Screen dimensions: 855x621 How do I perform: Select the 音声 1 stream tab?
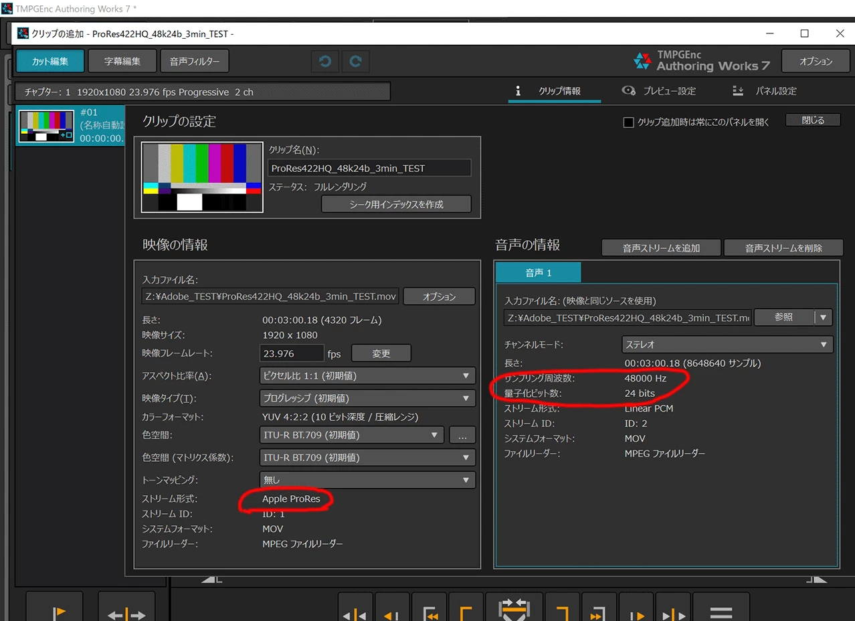[539, 272]
